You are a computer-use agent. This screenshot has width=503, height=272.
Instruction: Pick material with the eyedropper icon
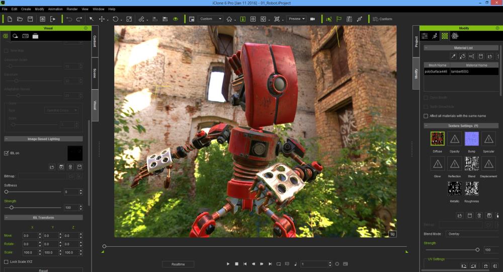pyautogui.click(x=453, y=56)
